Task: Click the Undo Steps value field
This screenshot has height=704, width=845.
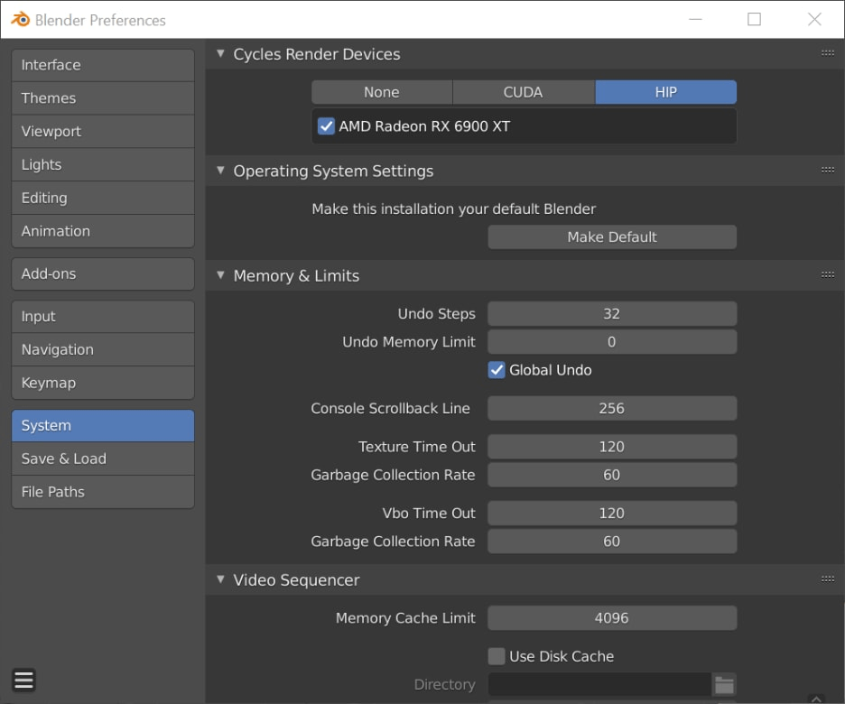Action: point(612,313)
